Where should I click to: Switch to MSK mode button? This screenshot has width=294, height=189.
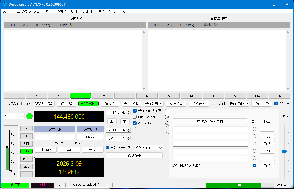(x=26, y=159)
